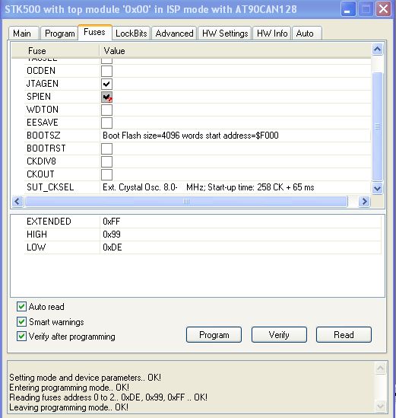Click the fuse list horizontal scrollbar thumb
Image resolution: width=396 pixels, height=418 pixels.
pyautogui.click(x=186, y=201)
